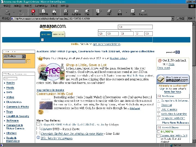Expand the address bar URL dropdown
Screen dimensions: 196x147
173,19
